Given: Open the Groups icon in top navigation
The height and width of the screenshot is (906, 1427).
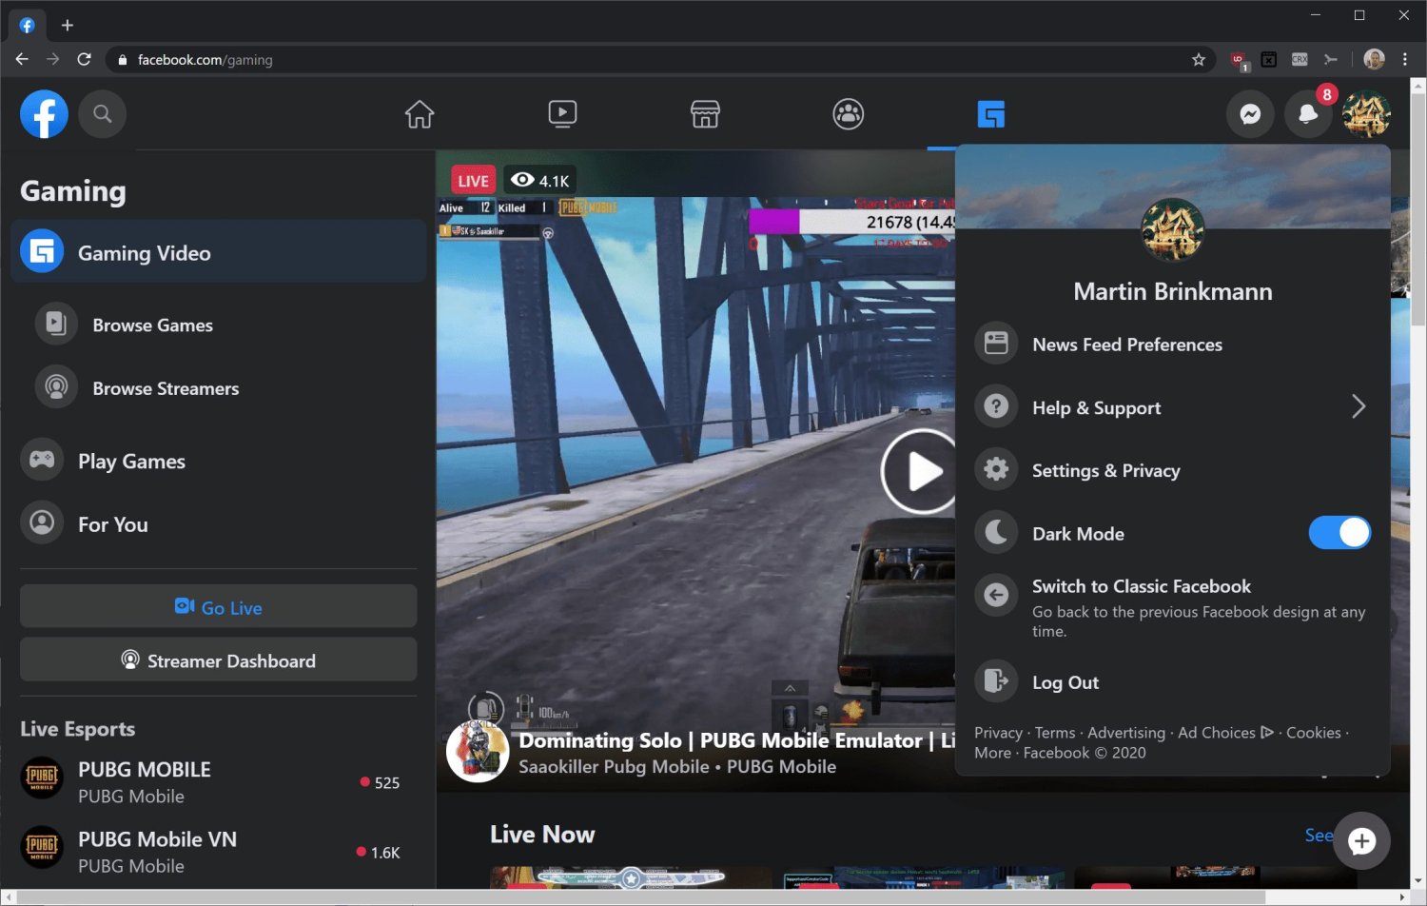Looking at the screenshot, I should coord(848,114).
